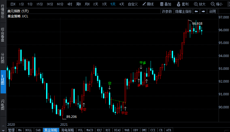Click the 90.000 price axis label
230x132 pixels.
(224, 107)
